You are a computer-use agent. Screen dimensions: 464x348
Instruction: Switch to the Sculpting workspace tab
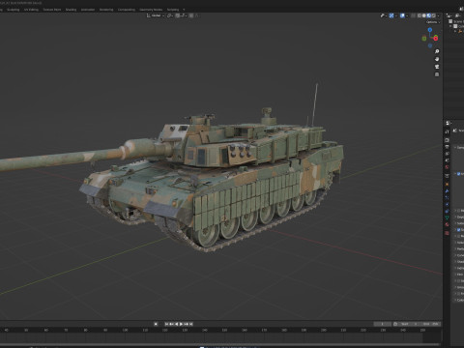[x=14, y=10]
